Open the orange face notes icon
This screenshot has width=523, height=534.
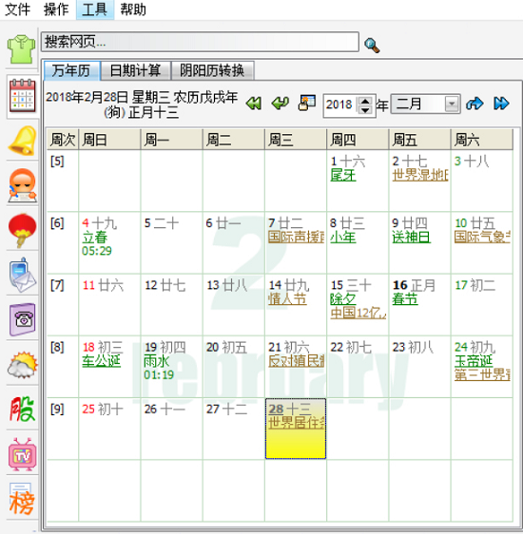coord(23,185)
